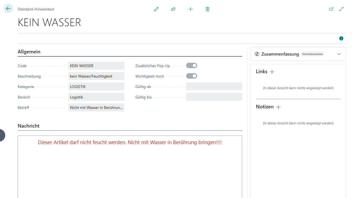This screenshot has width=353, height=198.
Task: Click the Notizen section heading
Action: click(264, 107)
